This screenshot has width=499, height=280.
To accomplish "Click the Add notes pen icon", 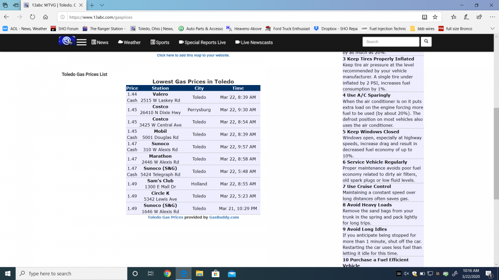I will coord(467,17).
